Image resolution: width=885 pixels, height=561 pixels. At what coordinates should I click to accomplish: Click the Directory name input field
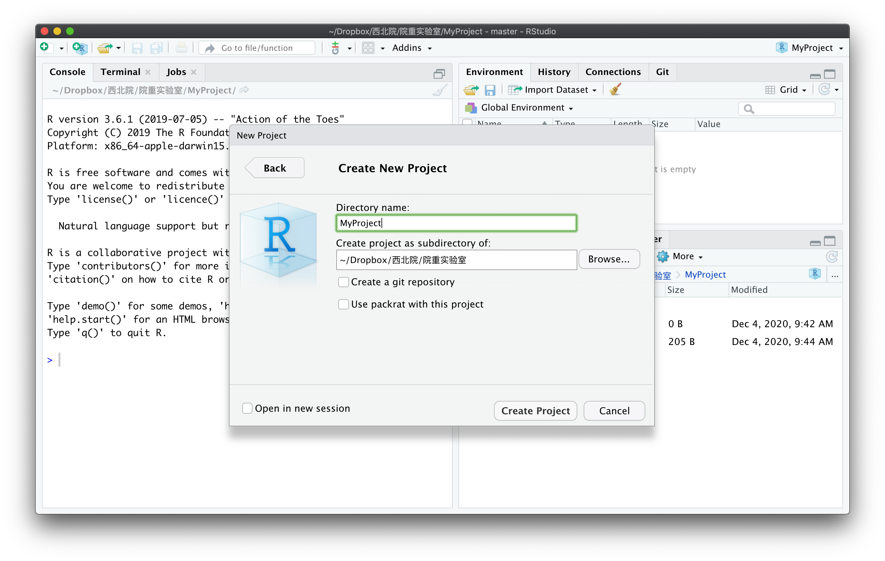[456, 223]
